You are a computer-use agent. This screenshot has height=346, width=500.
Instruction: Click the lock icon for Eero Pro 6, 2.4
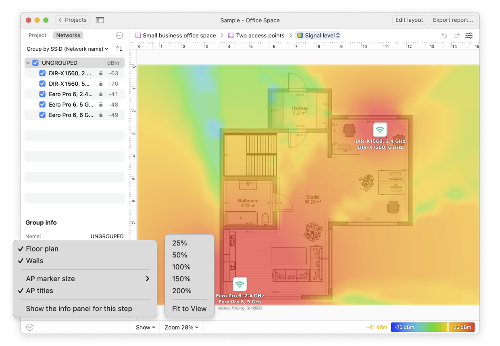tap(101, 94)
